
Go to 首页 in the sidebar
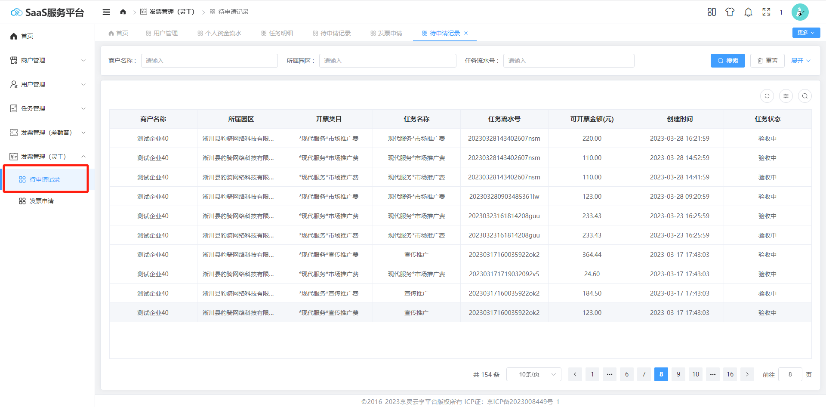(47, 36)
